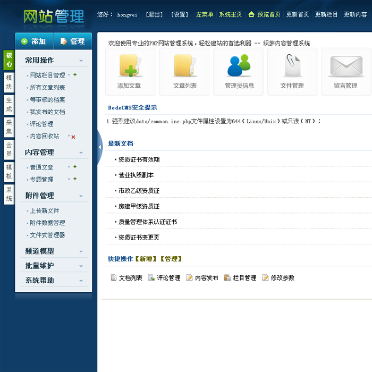The image size is (372, 372).
Task: Open 附件数据管理 in sidebar
Action: (47, 223)
